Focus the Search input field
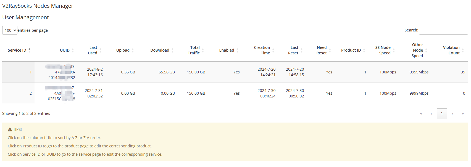 [443, 30]
